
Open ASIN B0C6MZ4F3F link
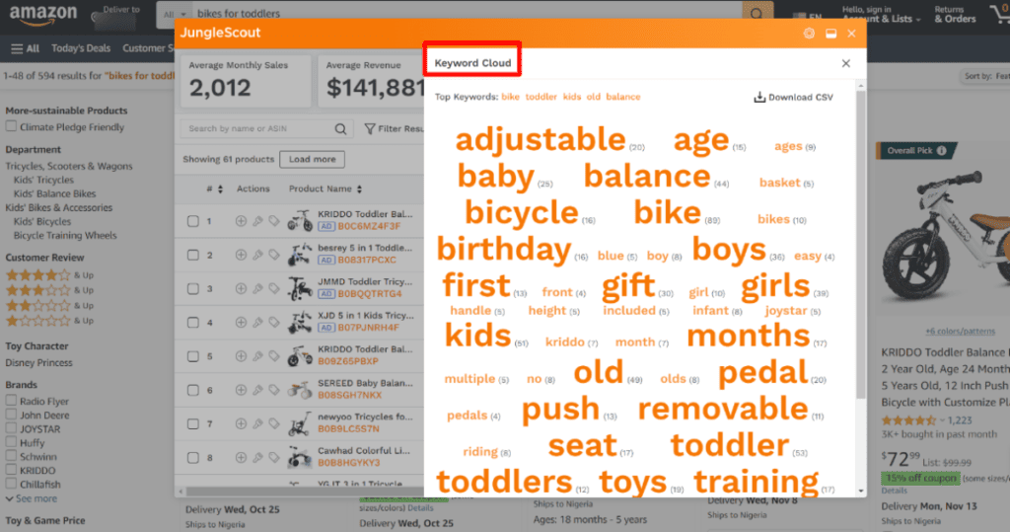tap(369, 226)
